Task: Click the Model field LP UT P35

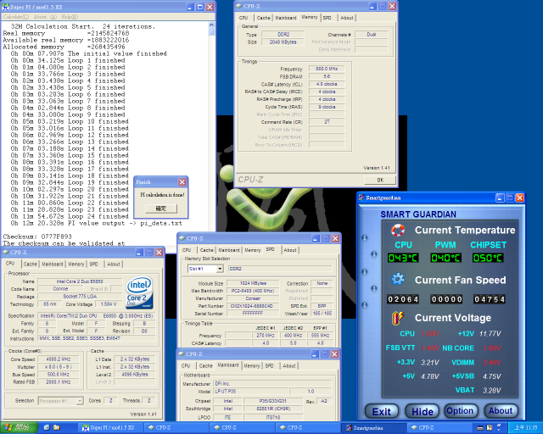Action: [x=251, y=392]
